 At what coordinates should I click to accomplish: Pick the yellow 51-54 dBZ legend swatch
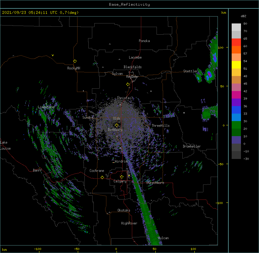coord(236,65)
